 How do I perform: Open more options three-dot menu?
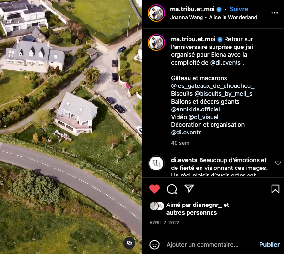tap(274, 13)
